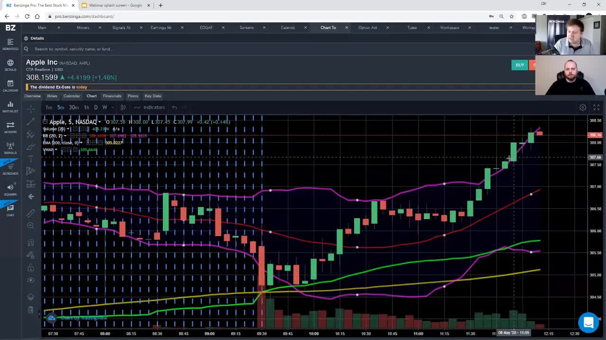Expand VWAP indicator dropdown
This screenshot has width=606, height=340.
(x=56, y=150)
